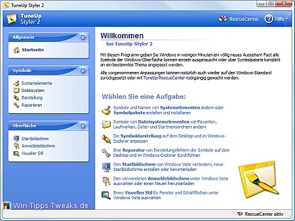Click the Reparieren wrench icon in the sidebar
Screen dimensions: 295x221
click(x=17, y=105)
